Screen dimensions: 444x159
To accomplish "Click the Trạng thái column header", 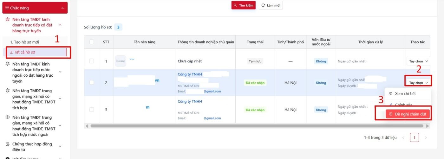I will point(255,42).
